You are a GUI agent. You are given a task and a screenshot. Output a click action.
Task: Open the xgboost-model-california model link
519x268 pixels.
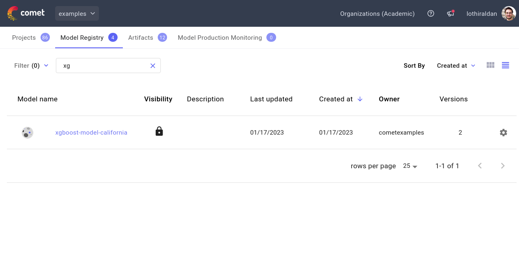click(x=91, y=133)
